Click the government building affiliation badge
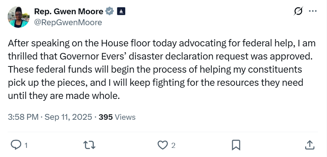The width and height of the screenshot is (327, 157). pyautogui.click(x=121, y=11)
